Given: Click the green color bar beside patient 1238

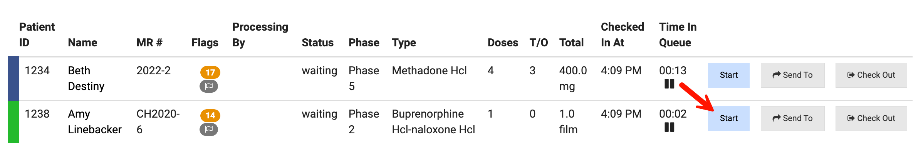Looking at the screenshot, I should pos(13,122).
